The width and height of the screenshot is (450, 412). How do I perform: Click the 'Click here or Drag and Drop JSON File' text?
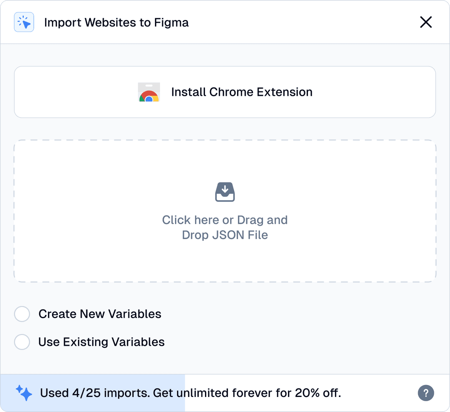click(x=225, y=227)
